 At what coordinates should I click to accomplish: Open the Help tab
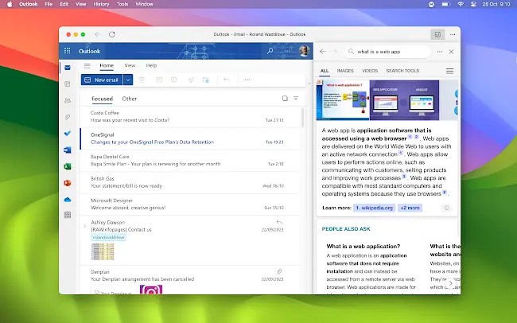[x=151, y=65]
